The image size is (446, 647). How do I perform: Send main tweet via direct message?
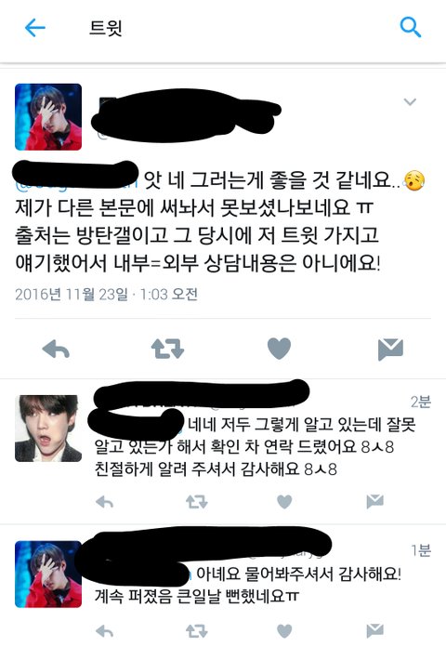(x=390, y=350)
